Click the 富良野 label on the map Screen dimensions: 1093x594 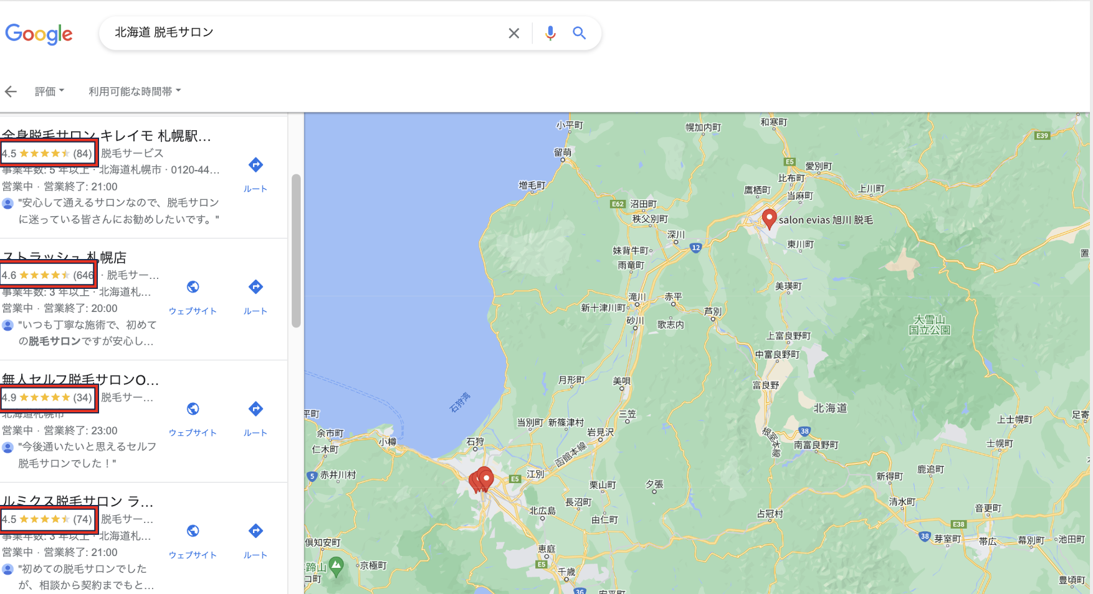[x=766, y=385]
